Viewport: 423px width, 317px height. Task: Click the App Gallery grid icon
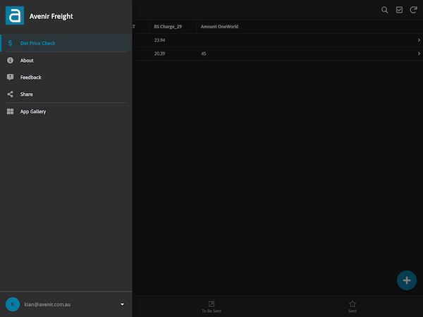(x=10, y=111)
